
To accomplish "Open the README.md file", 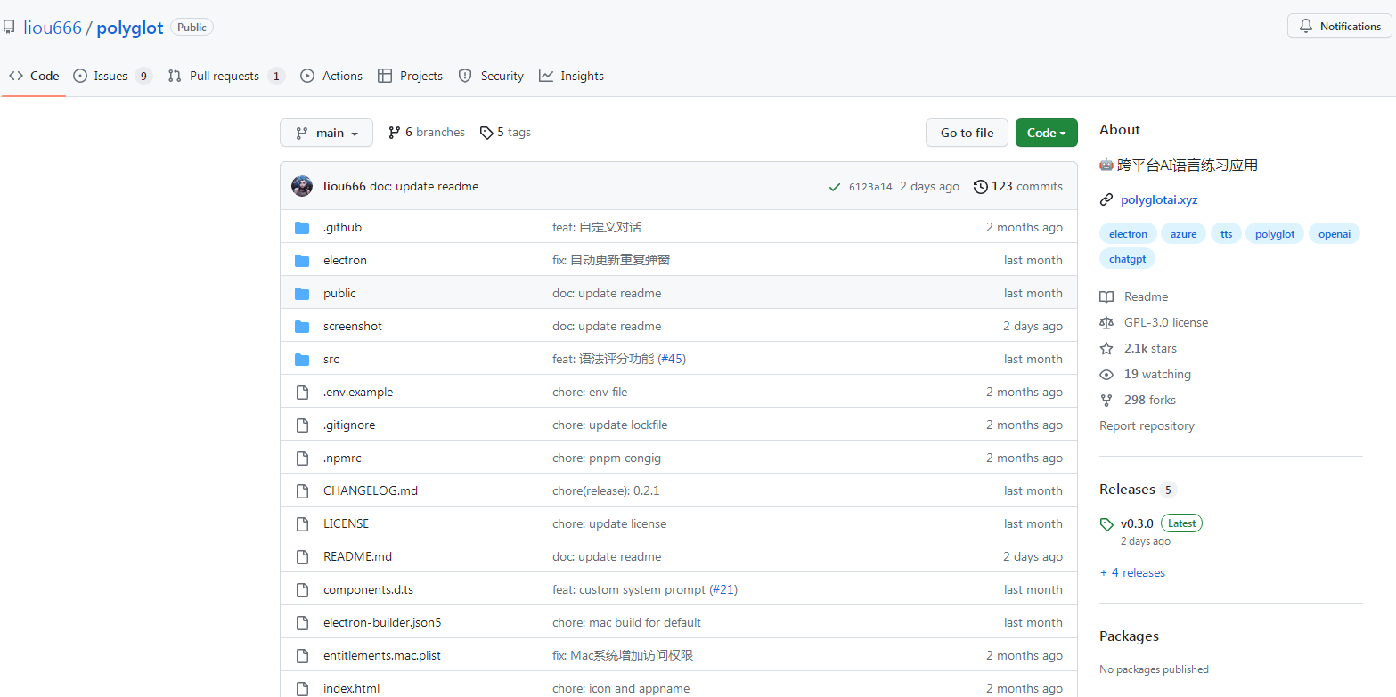I will coord(357,557).
